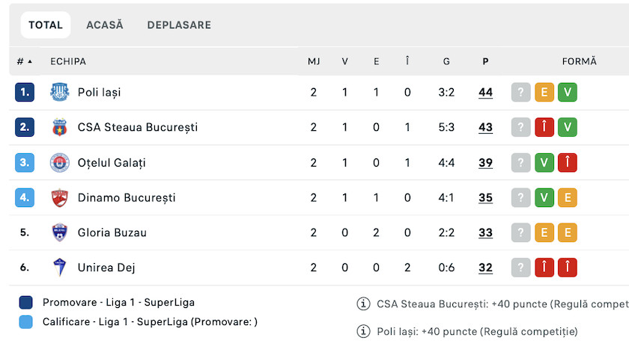Click the CSA Steaua București club crest
Viewport: 629px width, 346px height.
click(x=59, y=128)
